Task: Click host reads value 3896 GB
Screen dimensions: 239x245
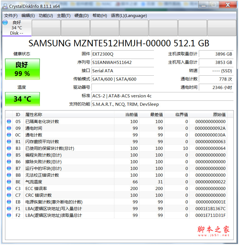Action: point(216,54)
